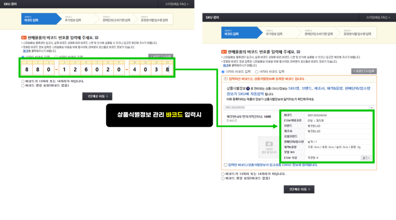This screenshot has height=220, width=396.
Task: Click help icon beside barcode heading, left screenshot
Action: tap(97, 38)
